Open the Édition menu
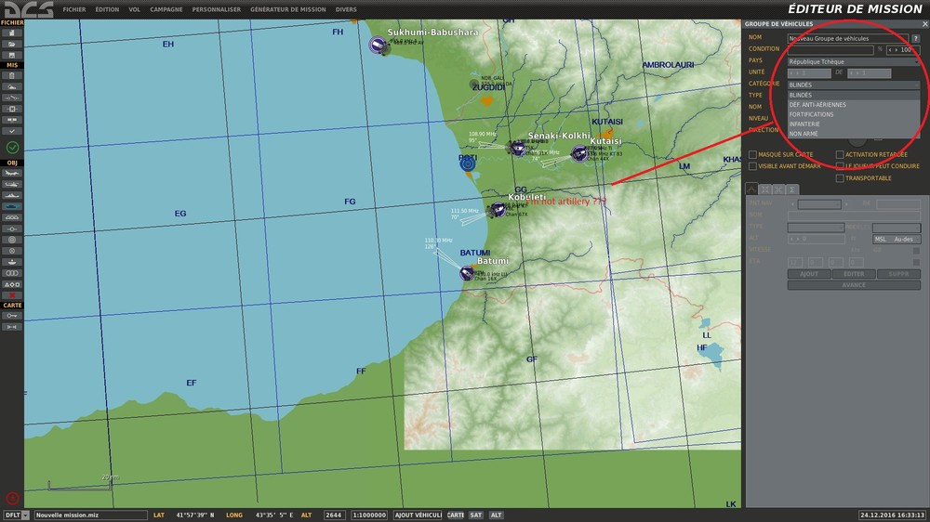930x522 pixels. click(107, 9)
